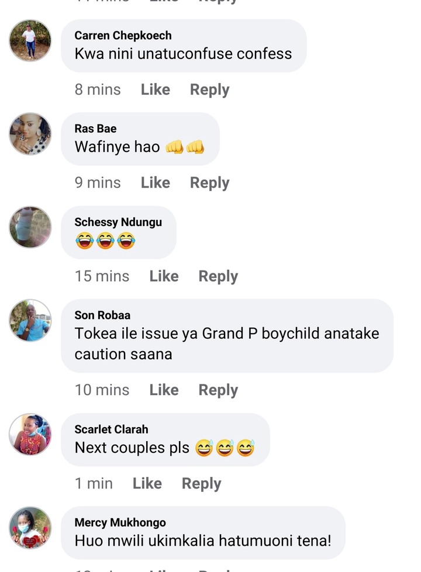Like Scarlet Clarah's Next couples comment
This screenshot has height=572, width=421.
(x=147, y=483)
